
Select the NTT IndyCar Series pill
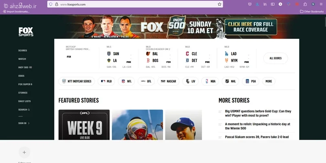pos(77,81)
